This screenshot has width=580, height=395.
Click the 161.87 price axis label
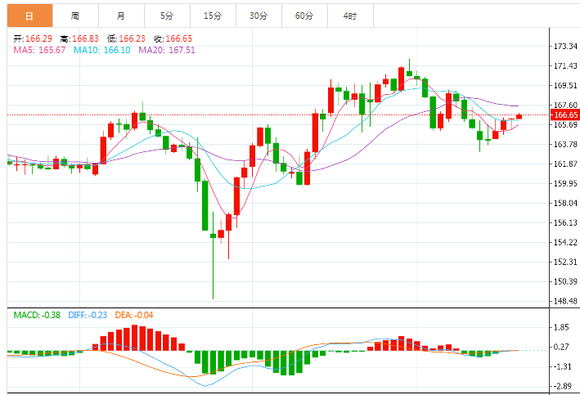tap(564, 164)
